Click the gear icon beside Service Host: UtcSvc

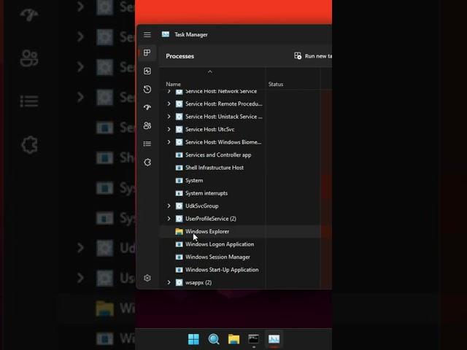tap(179, 130)
